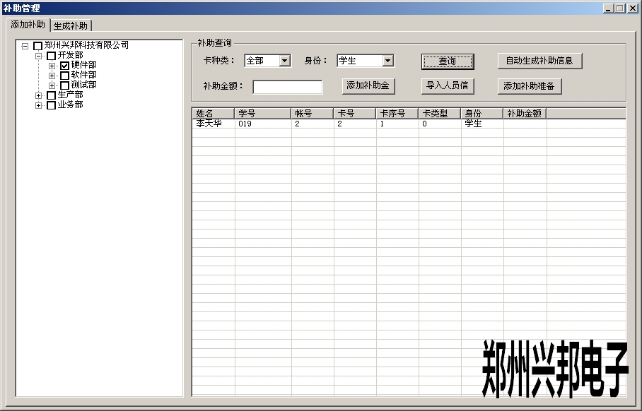Click the 添加补助金 button
642x411 pixels.
[367, 85]
